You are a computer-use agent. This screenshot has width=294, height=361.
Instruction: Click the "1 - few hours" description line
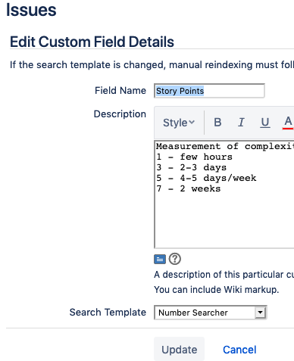[x=194, y=157]
